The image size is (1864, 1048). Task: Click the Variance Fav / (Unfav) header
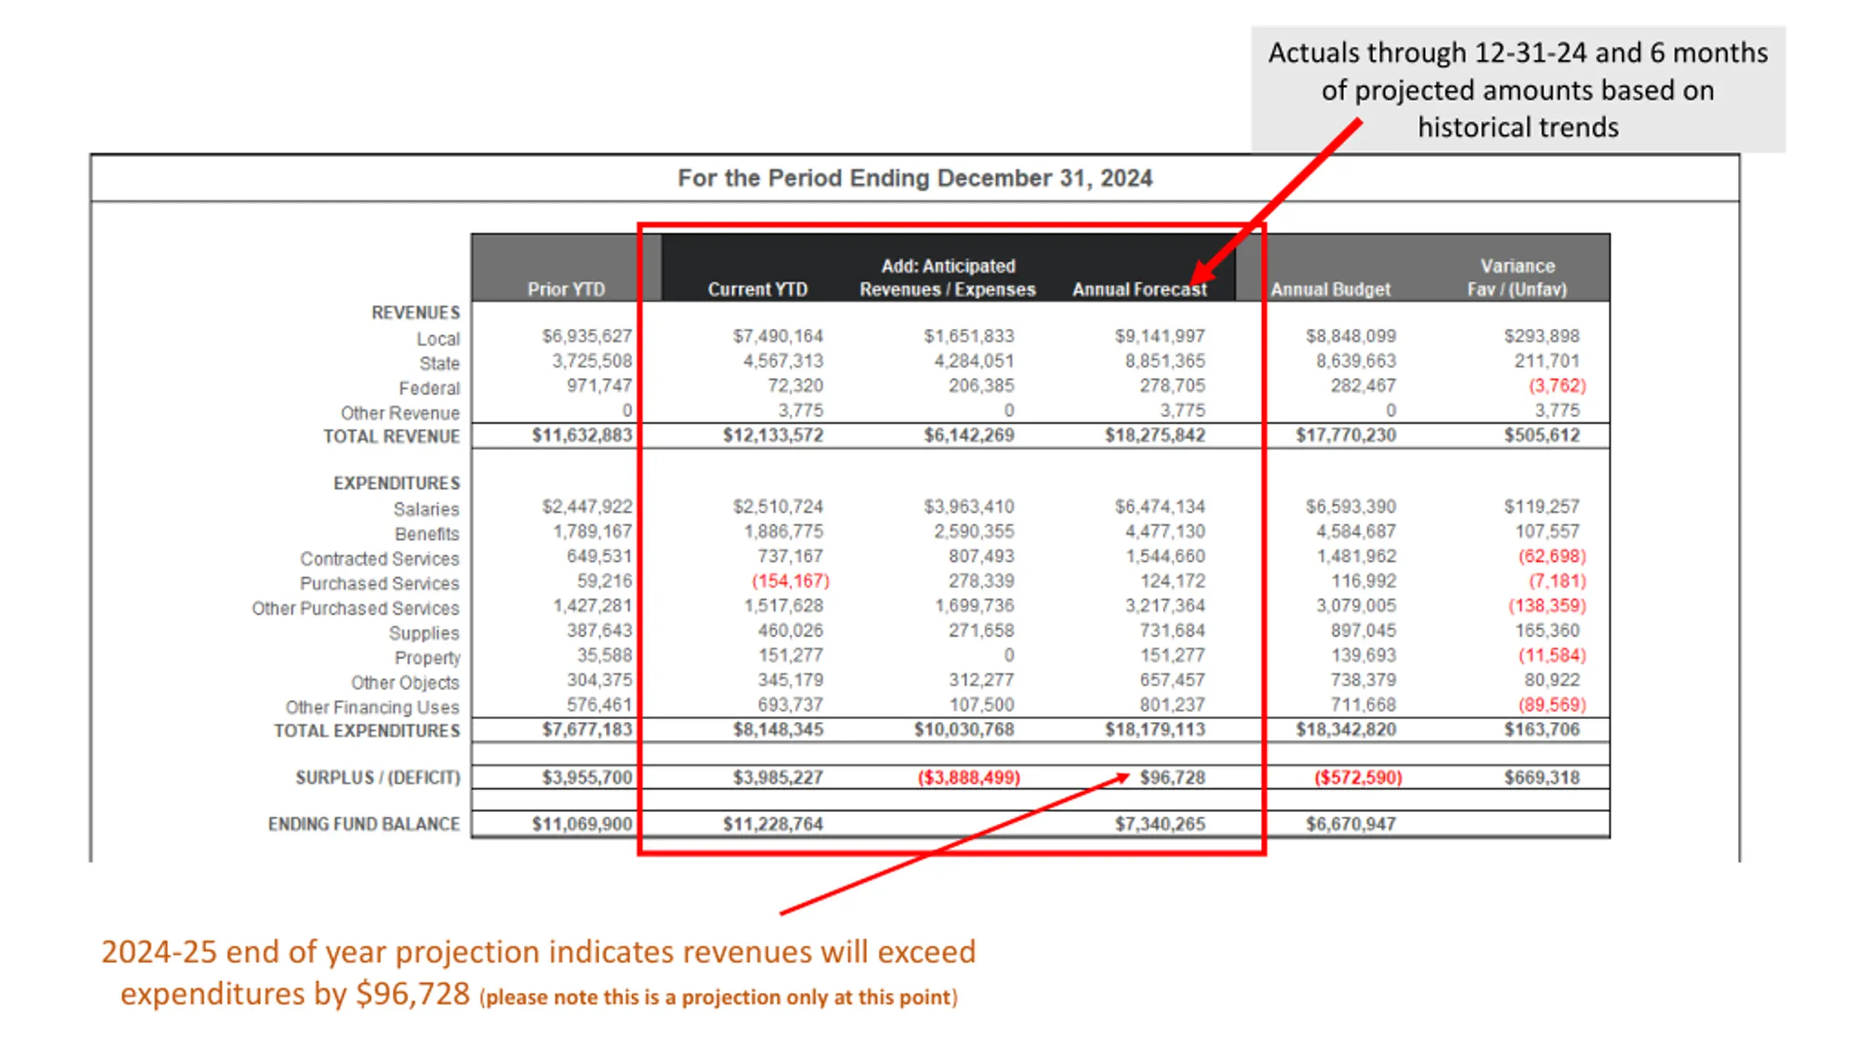point(1517,277)
